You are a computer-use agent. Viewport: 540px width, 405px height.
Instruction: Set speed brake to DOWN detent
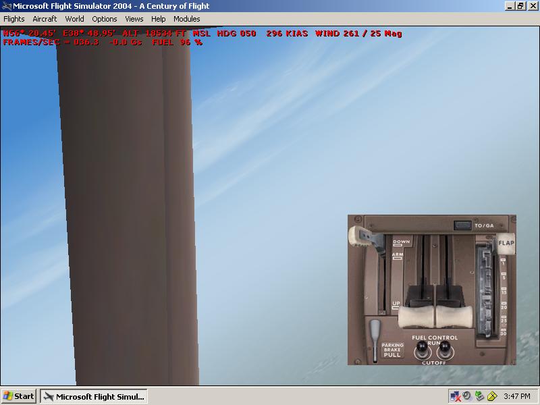tap(401, 243)
